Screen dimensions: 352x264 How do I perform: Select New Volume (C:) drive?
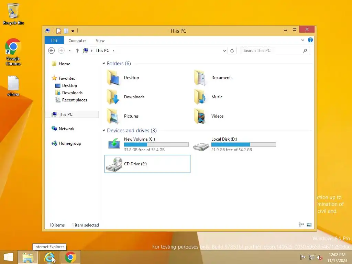(x=147, y=144)
